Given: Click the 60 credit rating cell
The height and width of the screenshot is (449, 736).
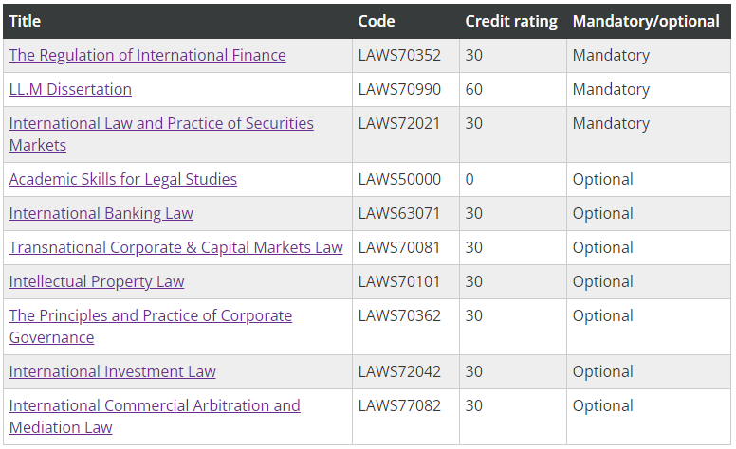Looking at the screenshot, I should [474, 89].
